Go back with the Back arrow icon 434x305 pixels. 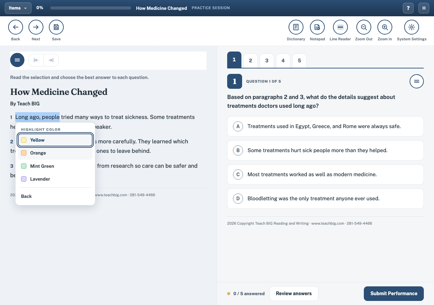[16, 27]
